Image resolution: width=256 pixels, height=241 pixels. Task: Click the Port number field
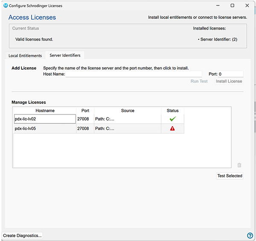coord(231,74)
